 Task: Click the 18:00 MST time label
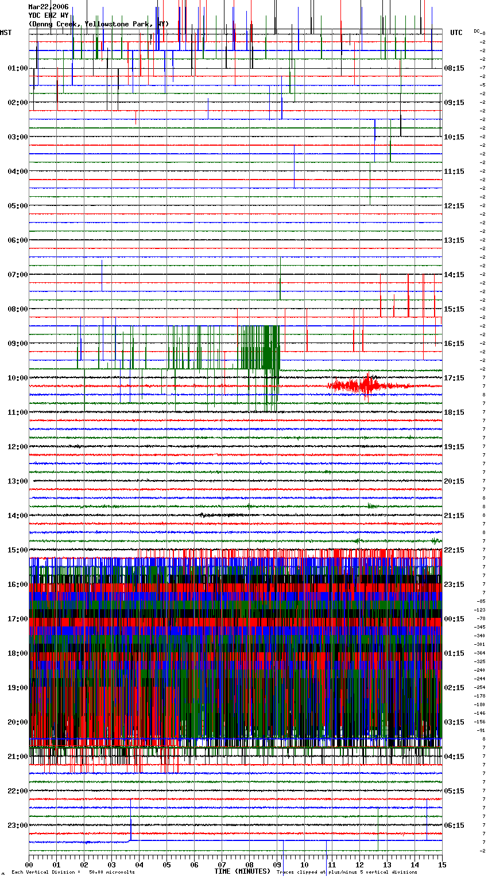pos(17,653)
